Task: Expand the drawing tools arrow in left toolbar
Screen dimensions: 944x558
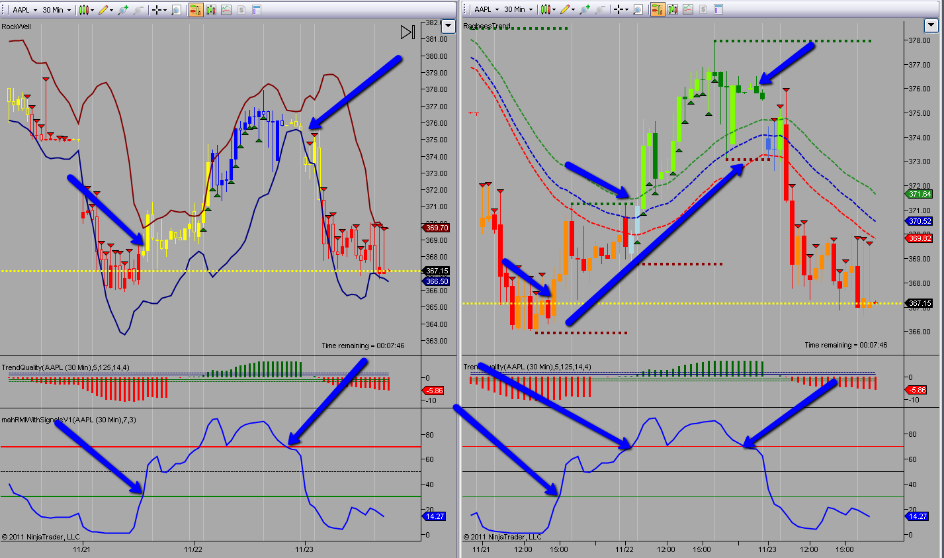Action: tap(112, 10)
